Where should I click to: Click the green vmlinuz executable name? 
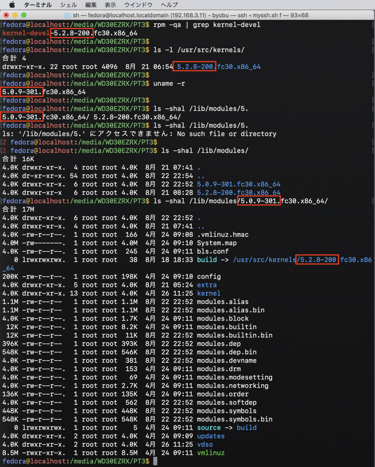point(212,453)
